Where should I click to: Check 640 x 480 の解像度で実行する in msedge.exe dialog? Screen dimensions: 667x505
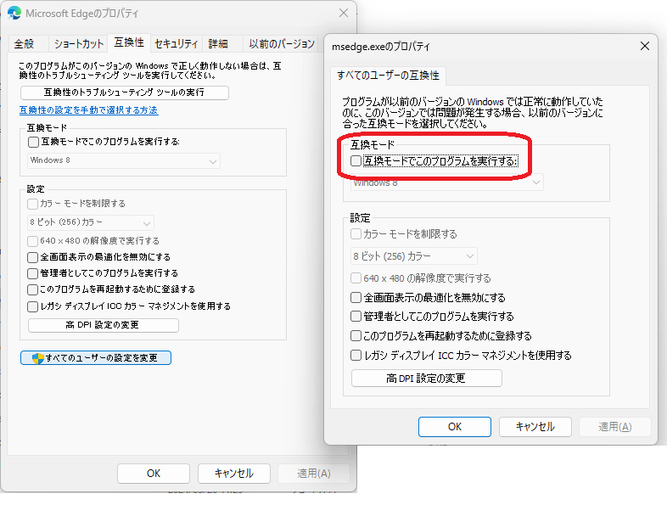(x=356, y=278)
